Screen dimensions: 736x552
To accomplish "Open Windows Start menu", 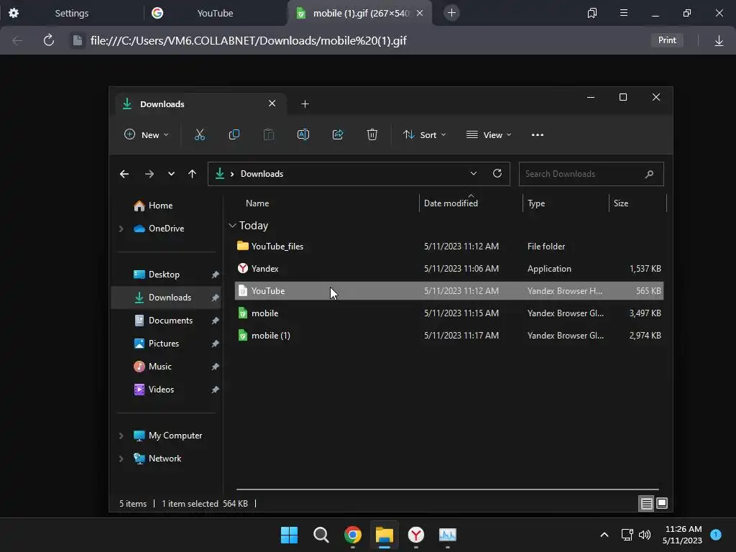I will (x=289, y=535).
